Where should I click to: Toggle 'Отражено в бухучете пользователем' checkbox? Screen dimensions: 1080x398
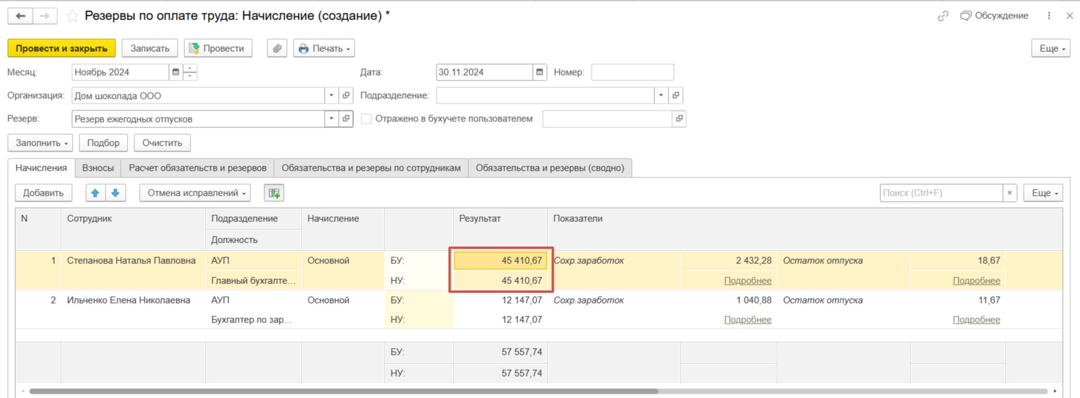[x=366, y=119]
